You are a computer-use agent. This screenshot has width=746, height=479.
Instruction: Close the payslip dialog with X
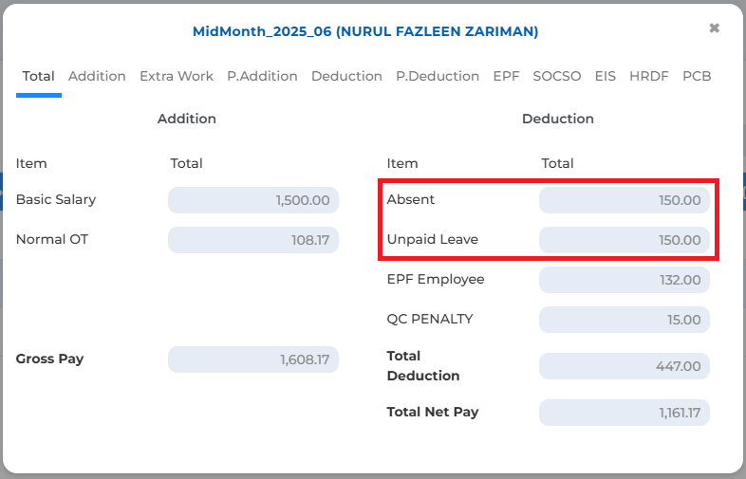714,28
